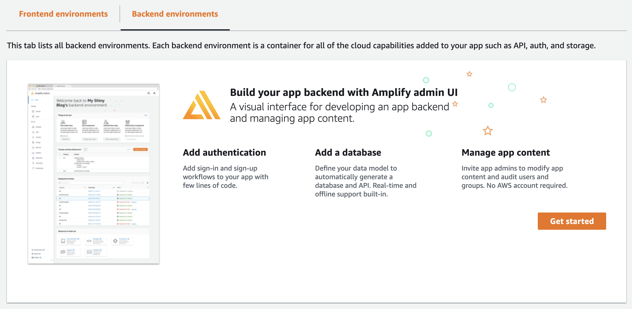This screenshot has height=309, width=632.
Task: Toggle the select-all checkbox in the changes table
Action: coord(60,154)
